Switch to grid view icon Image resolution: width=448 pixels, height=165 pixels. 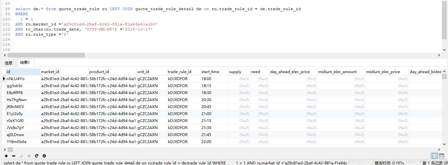(434, 156)
